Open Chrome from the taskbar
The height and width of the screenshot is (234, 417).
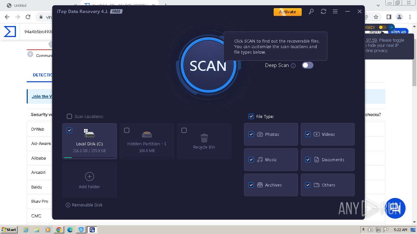click(x=59, y=230)
